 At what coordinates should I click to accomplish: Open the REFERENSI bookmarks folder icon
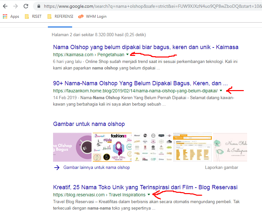pos(49,16)
